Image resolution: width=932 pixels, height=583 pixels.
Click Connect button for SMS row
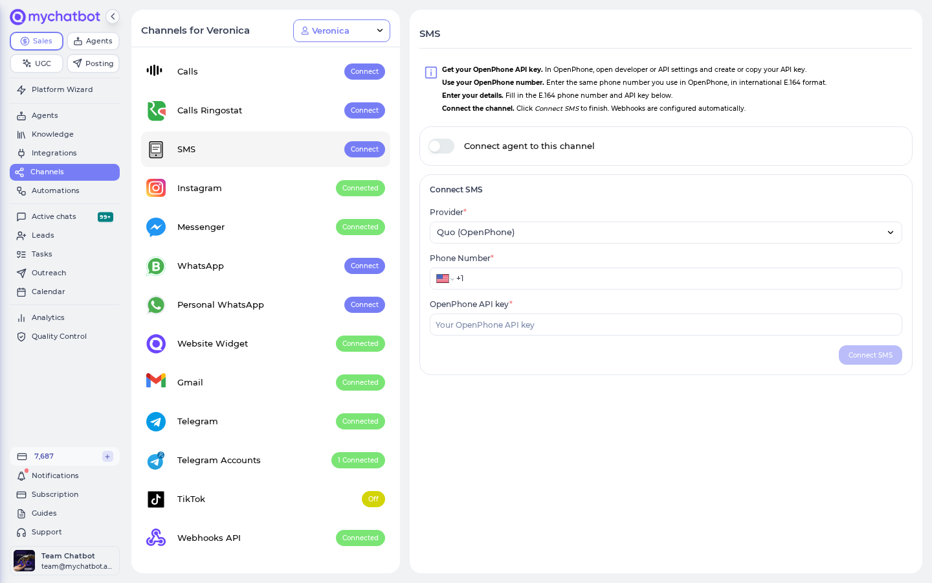pos(364,150)
